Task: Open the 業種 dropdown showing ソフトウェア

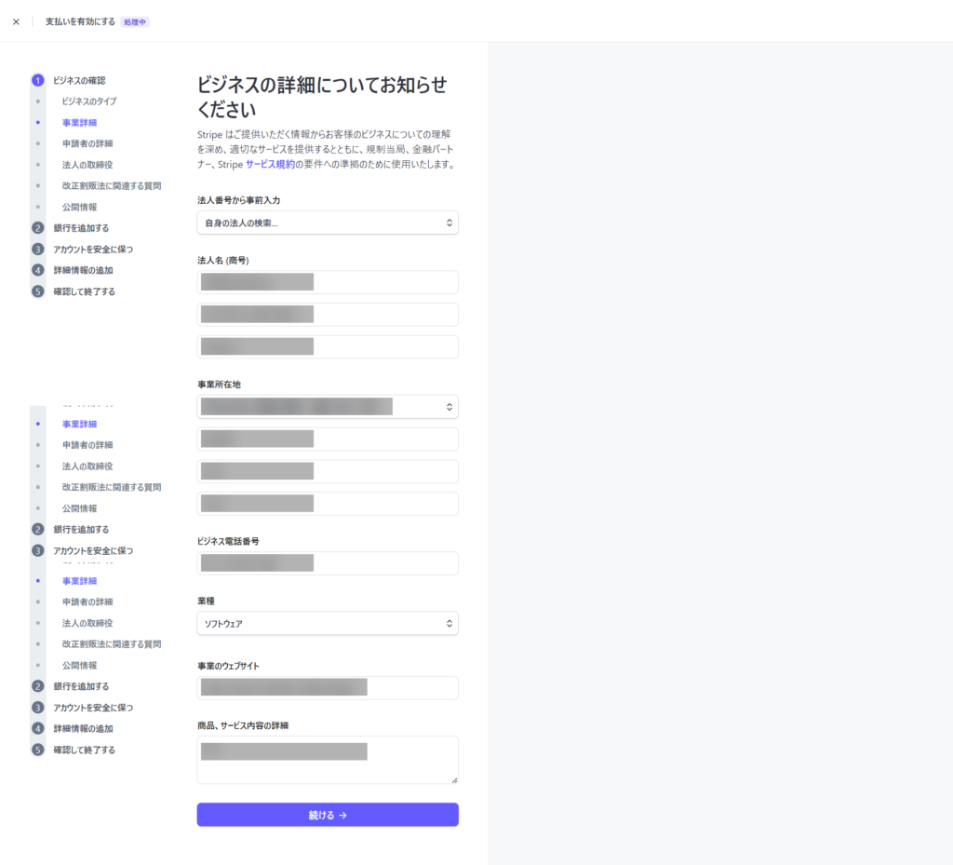Action: 327,623
